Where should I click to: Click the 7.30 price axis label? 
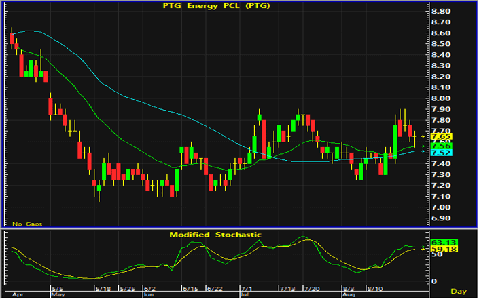pos(441,175)
